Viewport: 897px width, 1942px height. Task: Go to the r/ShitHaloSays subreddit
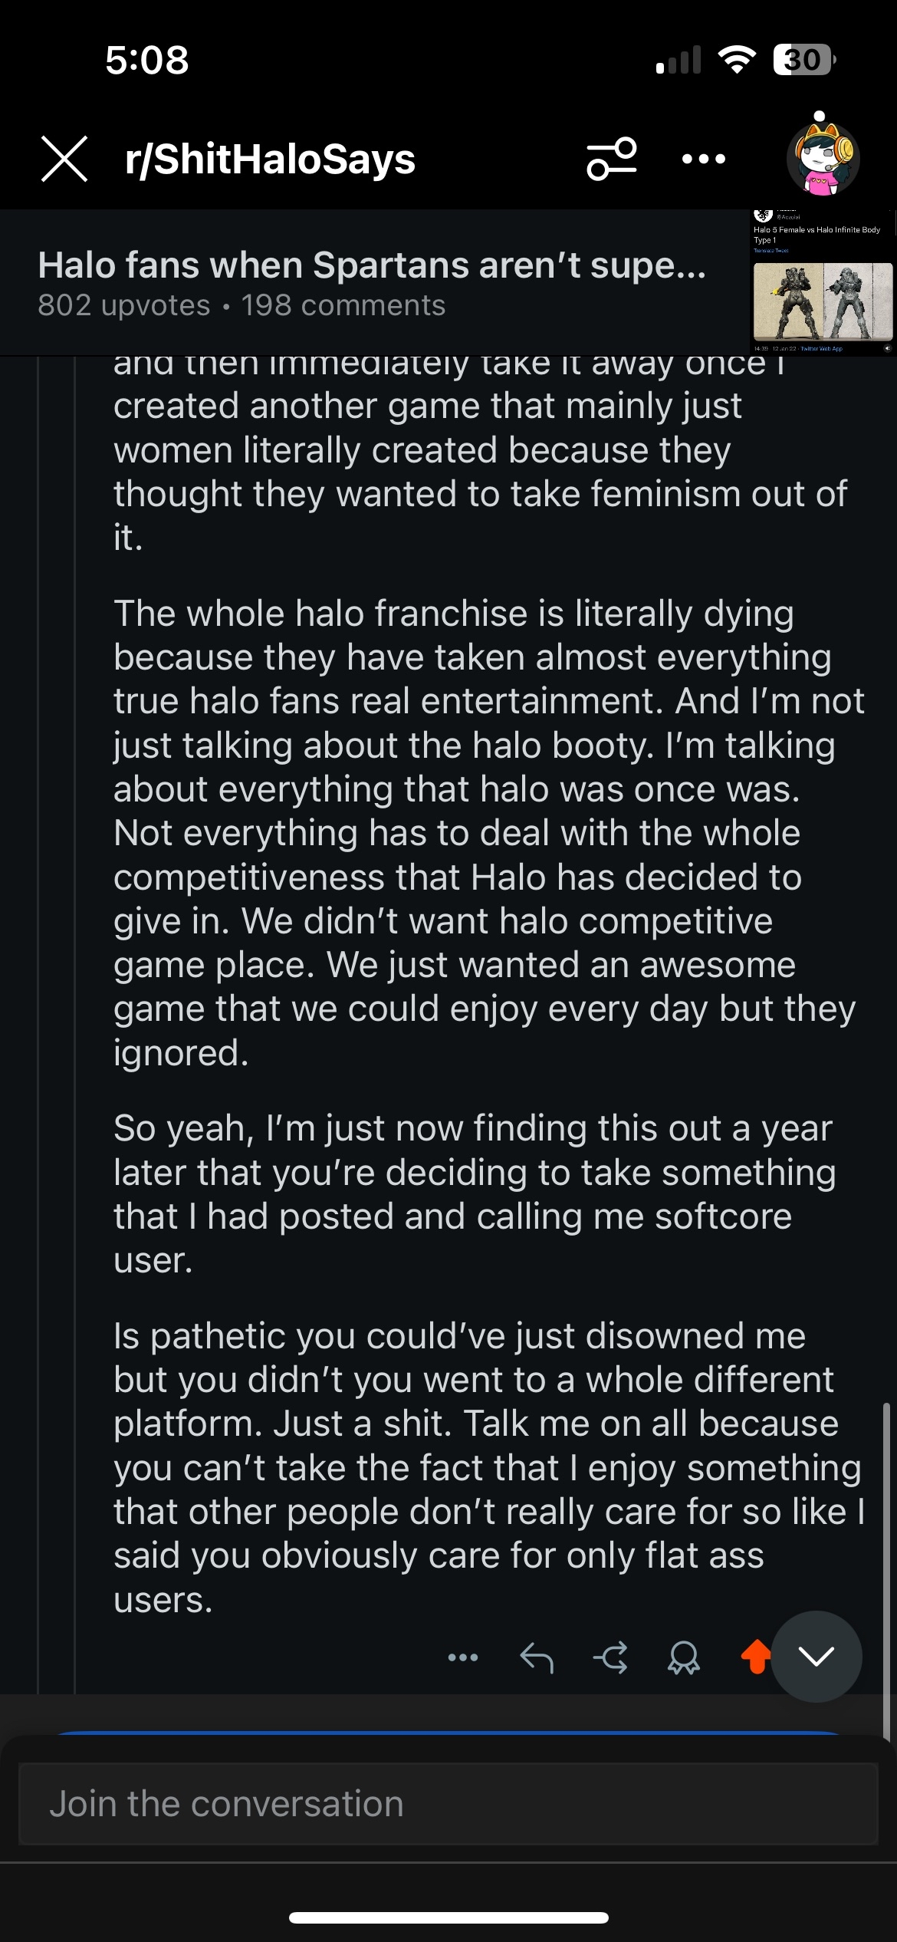270,159
